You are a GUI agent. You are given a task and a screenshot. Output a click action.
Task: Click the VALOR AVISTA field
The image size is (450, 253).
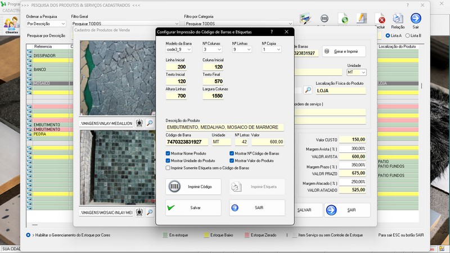tap(353, 157)
